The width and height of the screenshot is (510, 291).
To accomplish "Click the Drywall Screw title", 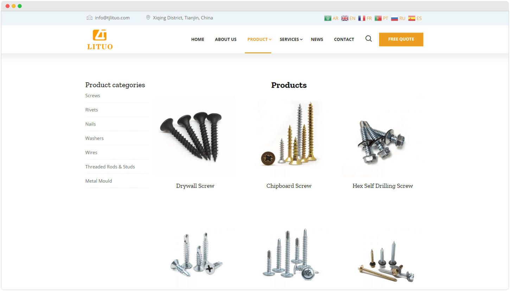I will (x=195, y=186).
